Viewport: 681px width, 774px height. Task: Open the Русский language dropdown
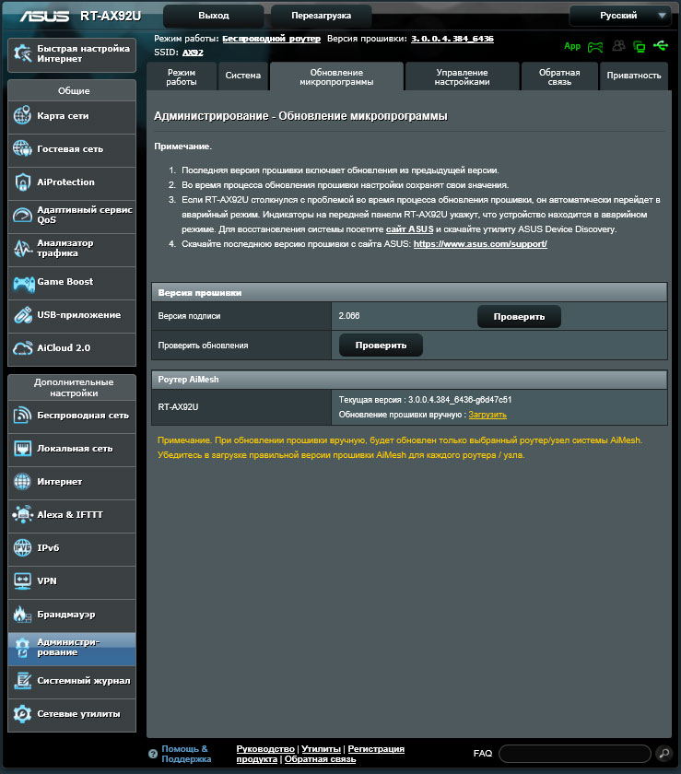[x=620, y=16]
